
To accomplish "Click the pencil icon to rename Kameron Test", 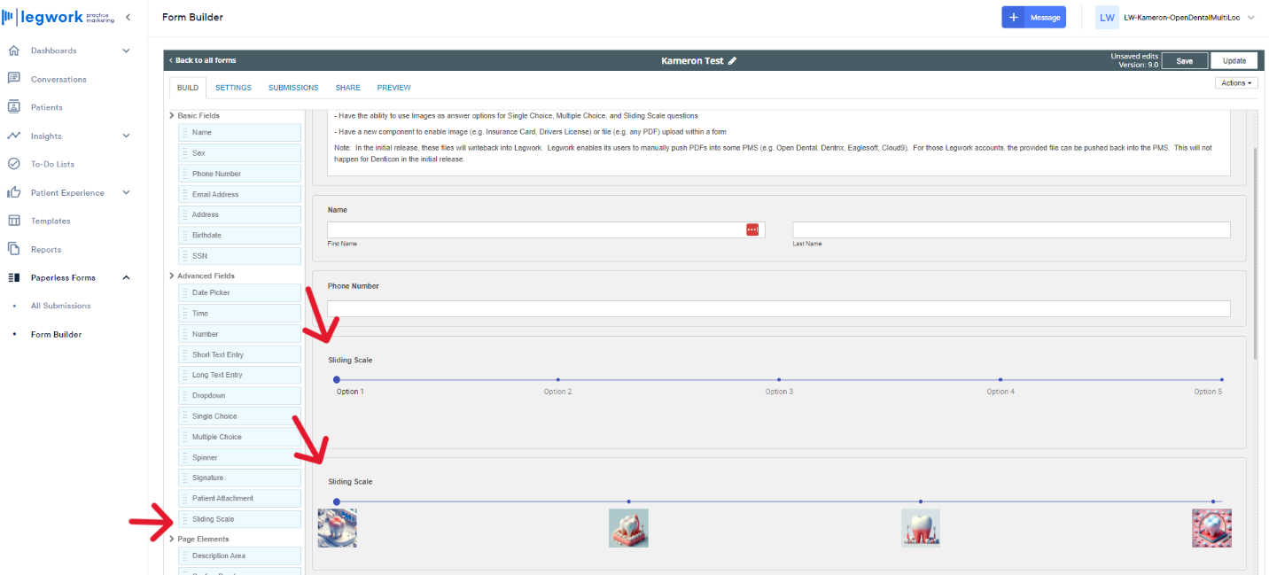I will pyautogui.click(x=733, y=60).
